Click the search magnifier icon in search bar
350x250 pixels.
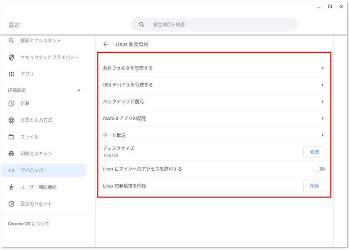coord(142,25)
